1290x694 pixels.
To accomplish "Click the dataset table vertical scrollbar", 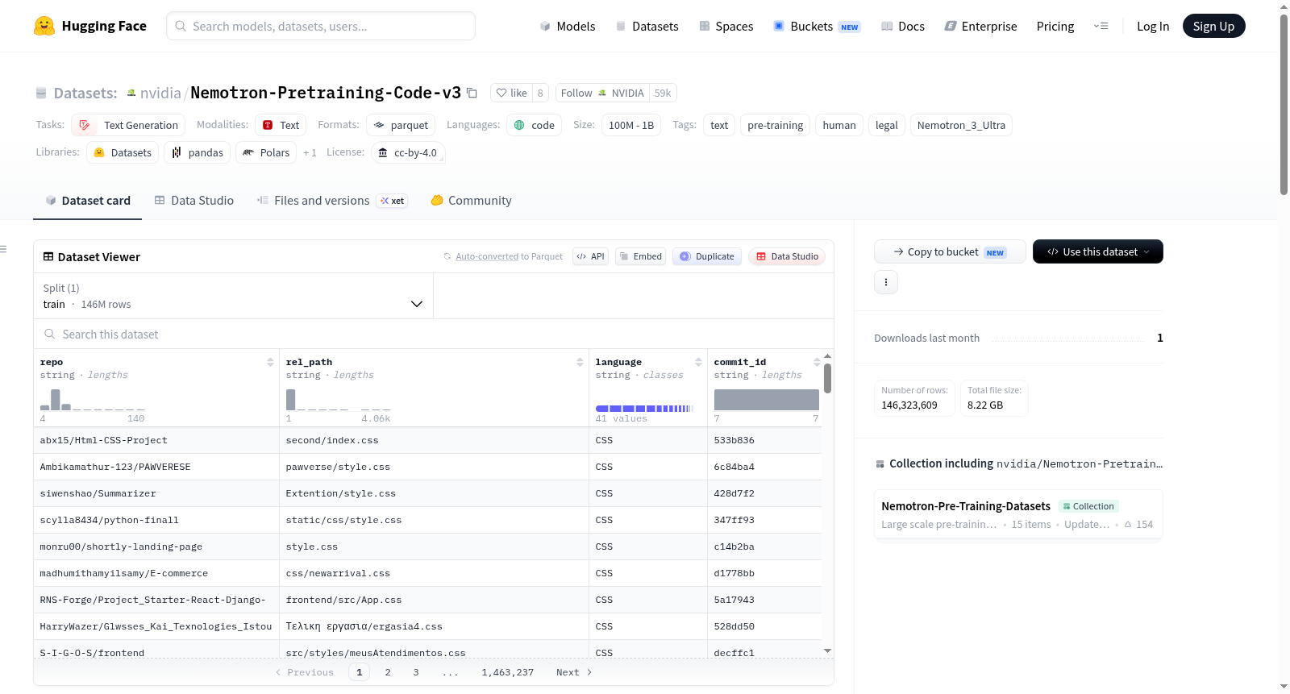I will tap(827, 379).
